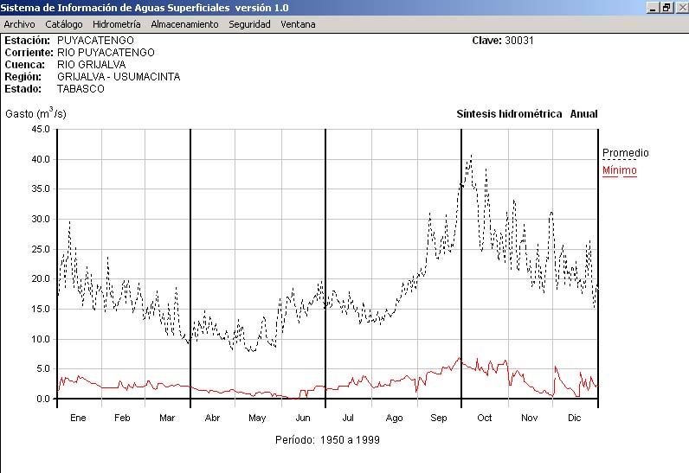This screenshot has height=473, width=689.
Task: Click the Promedio legend entry
Action: point(625,153)
